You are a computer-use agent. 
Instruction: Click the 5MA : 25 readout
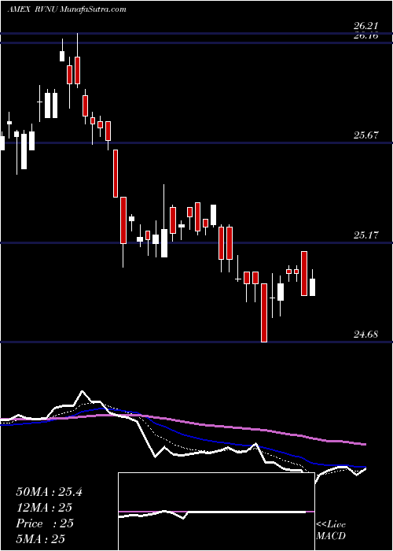41,538
